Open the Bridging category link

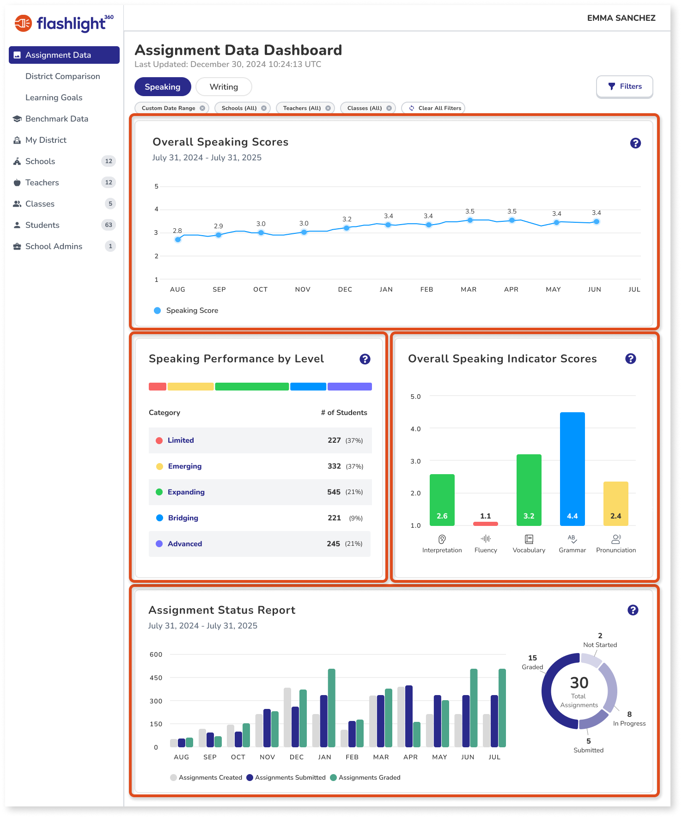(x=183, y=518)
